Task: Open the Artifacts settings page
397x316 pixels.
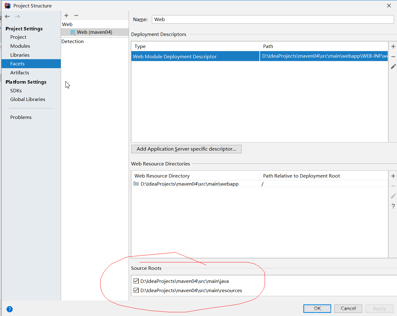Action: 20,72
